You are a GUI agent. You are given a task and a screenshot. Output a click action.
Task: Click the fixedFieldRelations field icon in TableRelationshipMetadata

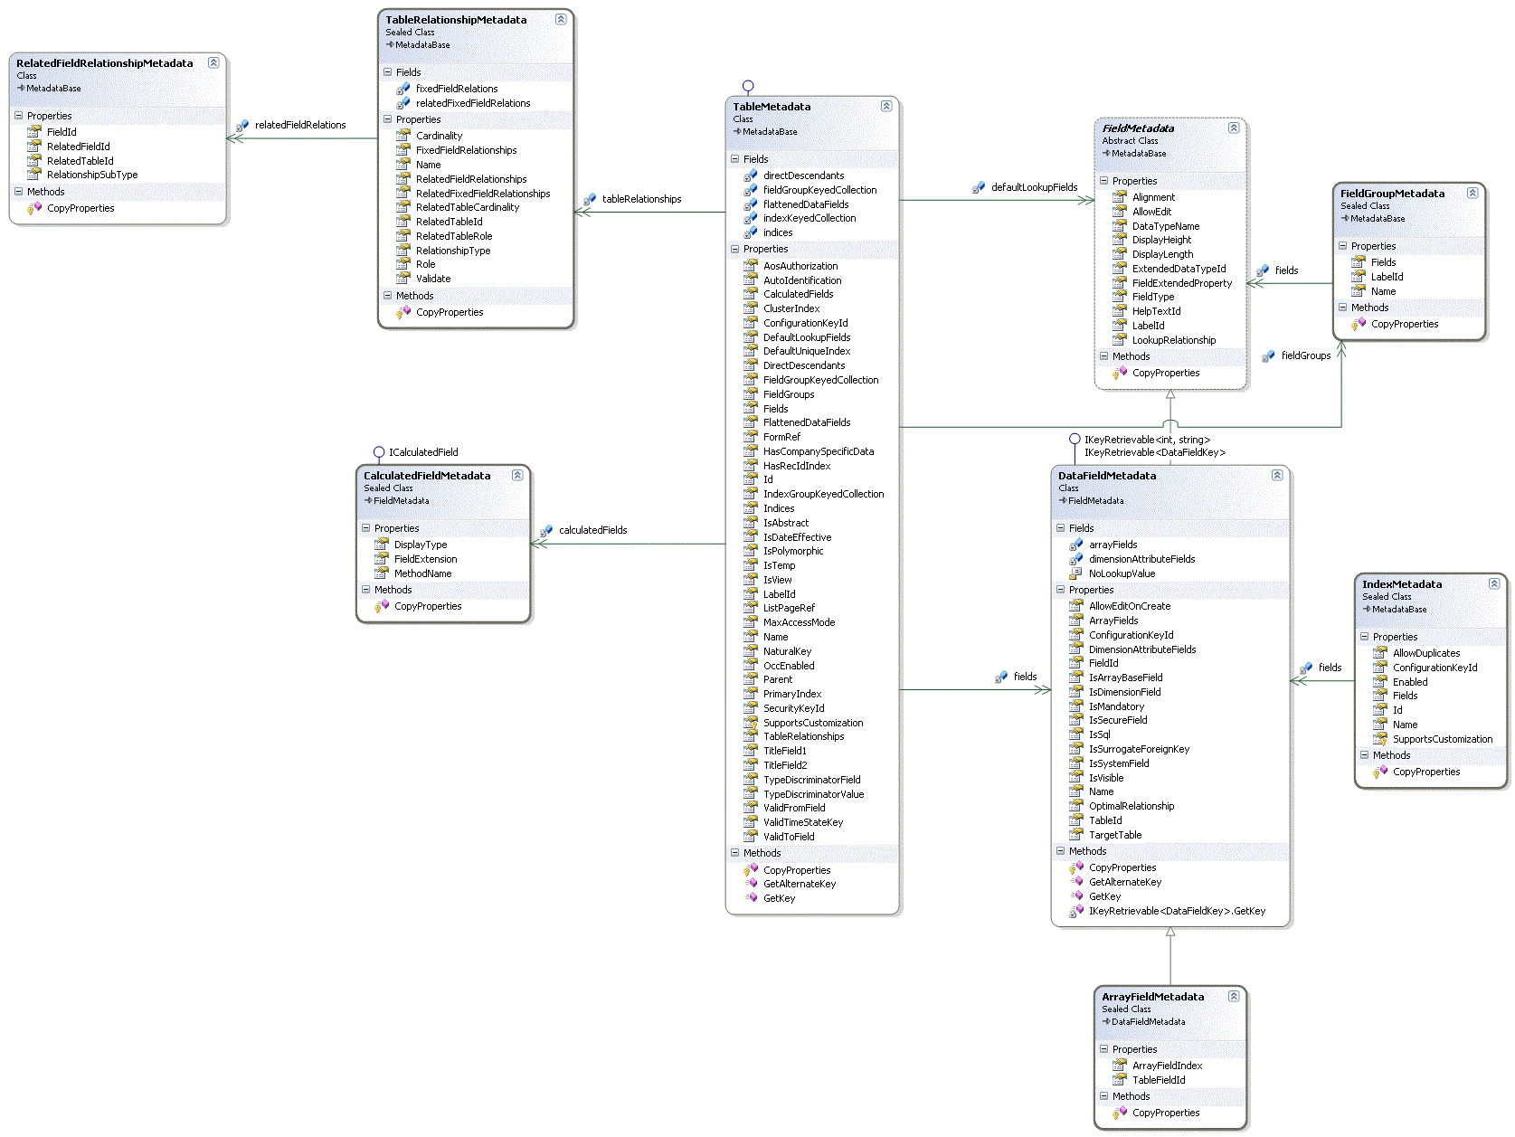[402, 89]
